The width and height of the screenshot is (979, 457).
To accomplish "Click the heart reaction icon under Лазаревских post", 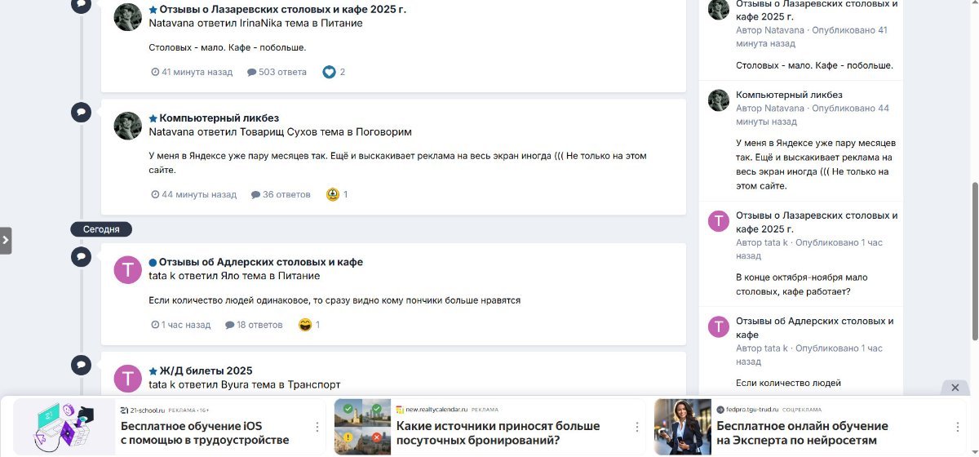I will (x=329, y=72).
